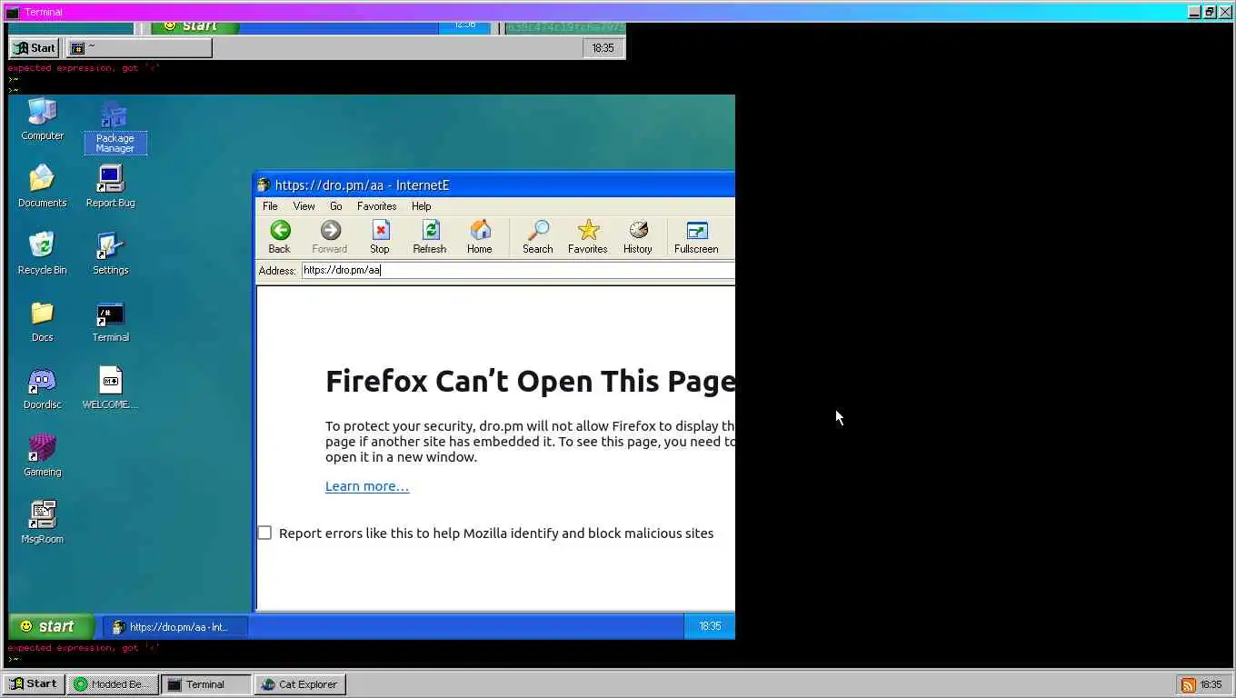Select the dro.pm/aa taskbar entry
The height and width of the screenshot is (698, 1236).
[174, 627]
